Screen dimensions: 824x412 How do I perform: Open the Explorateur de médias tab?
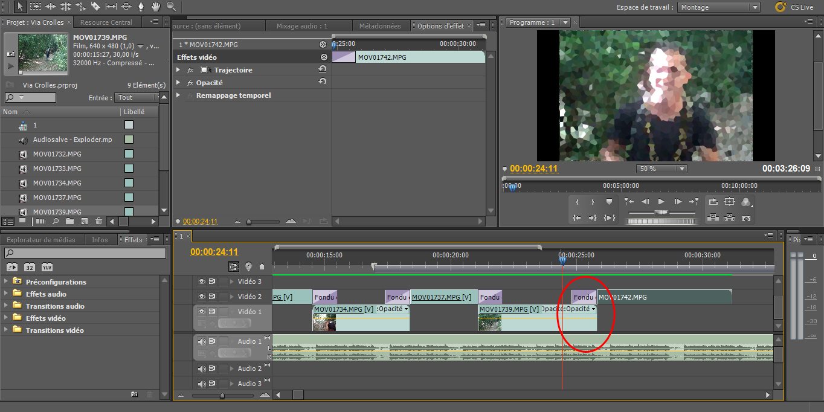click(41, 240)
